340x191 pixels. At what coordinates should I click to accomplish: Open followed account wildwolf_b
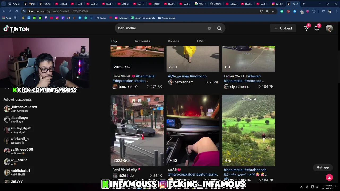16,141
